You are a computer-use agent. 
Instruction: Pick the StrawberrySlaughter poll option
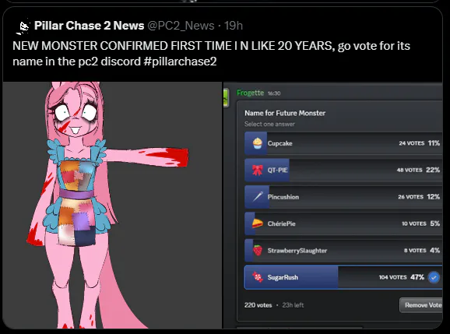pos(343,250)
